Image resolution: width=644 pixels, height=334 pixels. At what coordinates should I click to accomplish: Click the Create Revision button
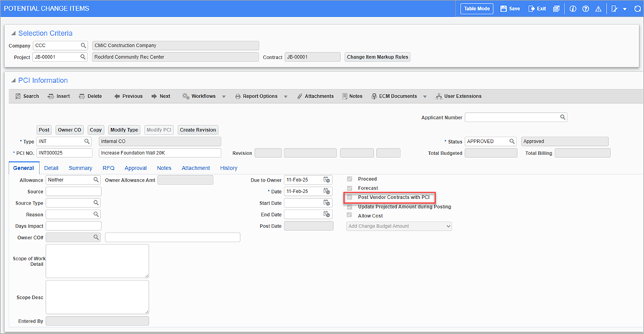[x=198, y=130]
